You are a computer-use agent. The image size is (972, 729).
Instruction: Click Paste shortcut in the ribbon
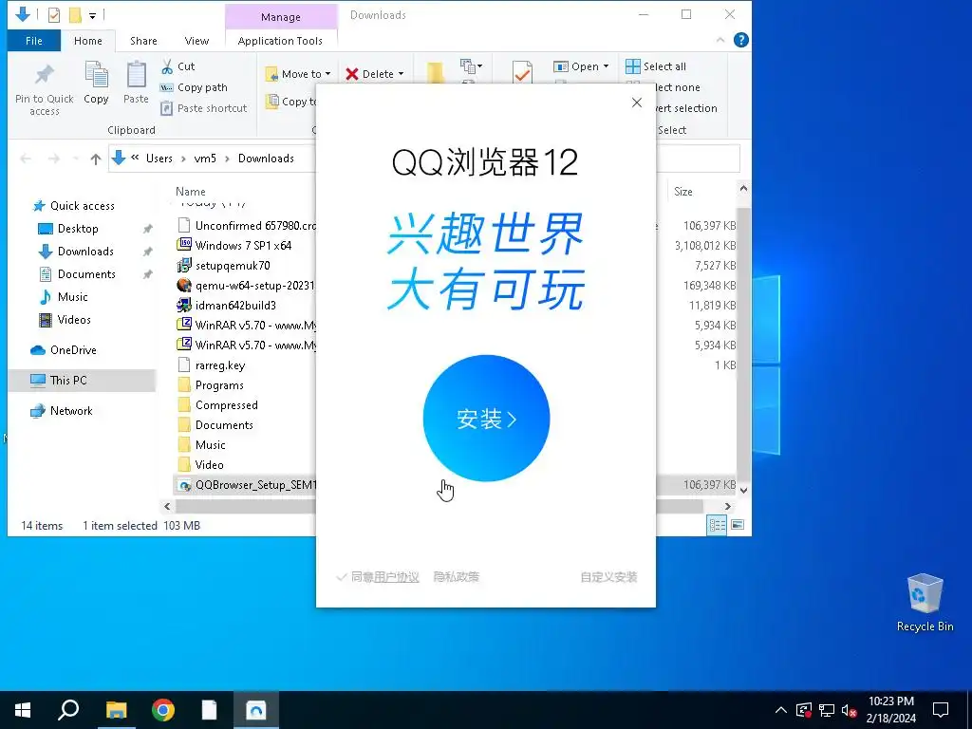203,108
